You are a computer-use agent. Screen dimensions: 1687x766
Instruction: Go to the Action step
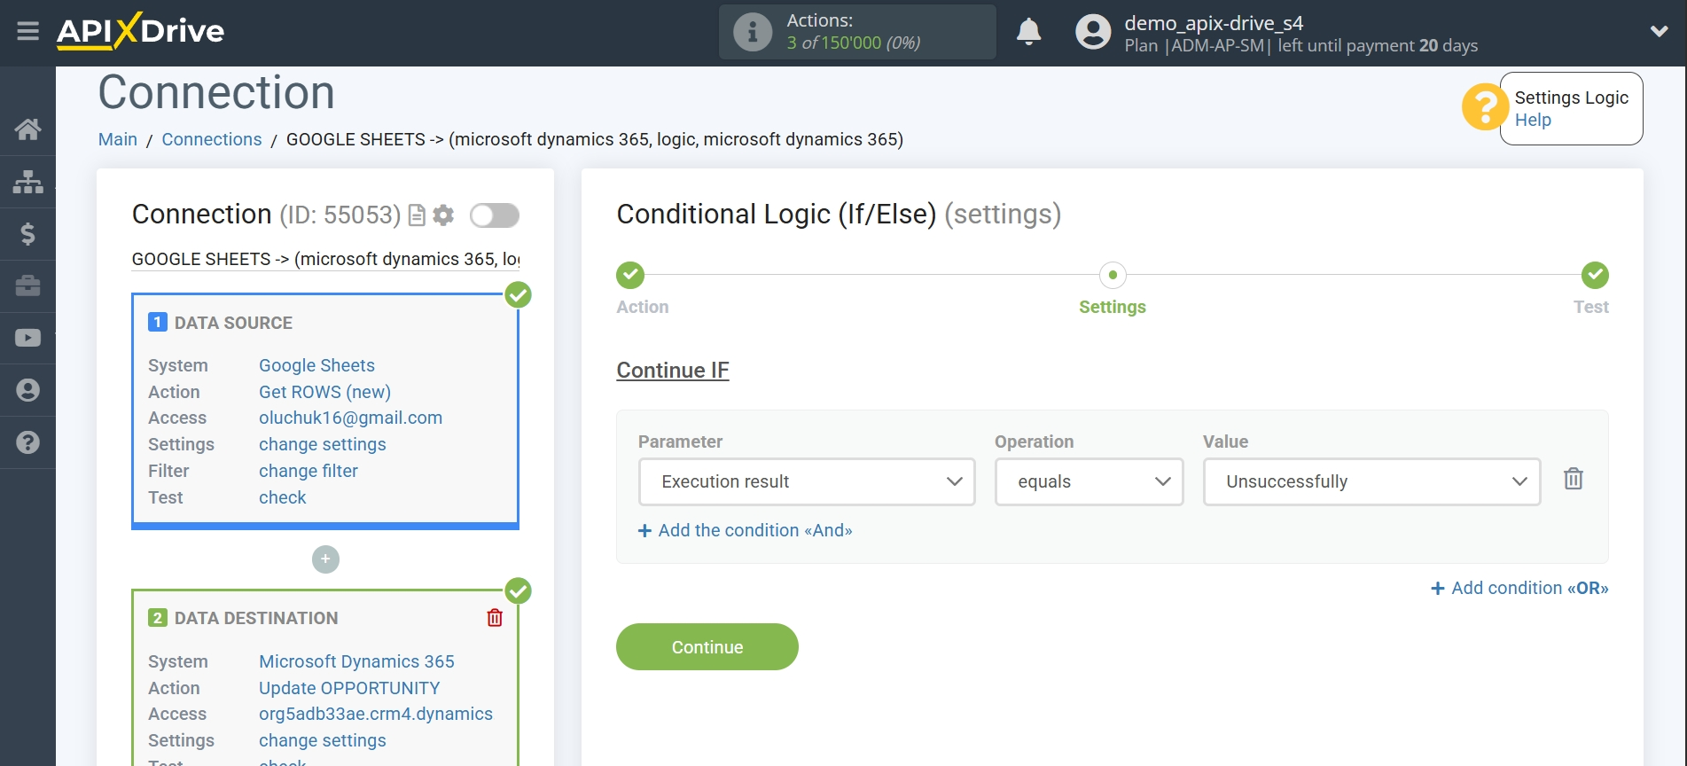click(630, 275)
